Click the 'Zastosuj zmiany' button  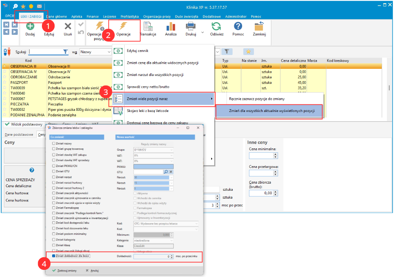64,271
